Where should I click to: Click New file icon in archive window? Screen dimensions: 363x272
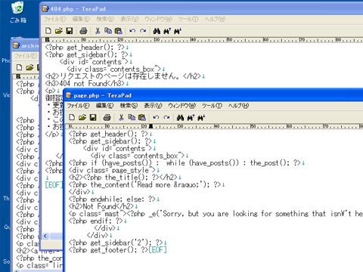click(19, 67)
